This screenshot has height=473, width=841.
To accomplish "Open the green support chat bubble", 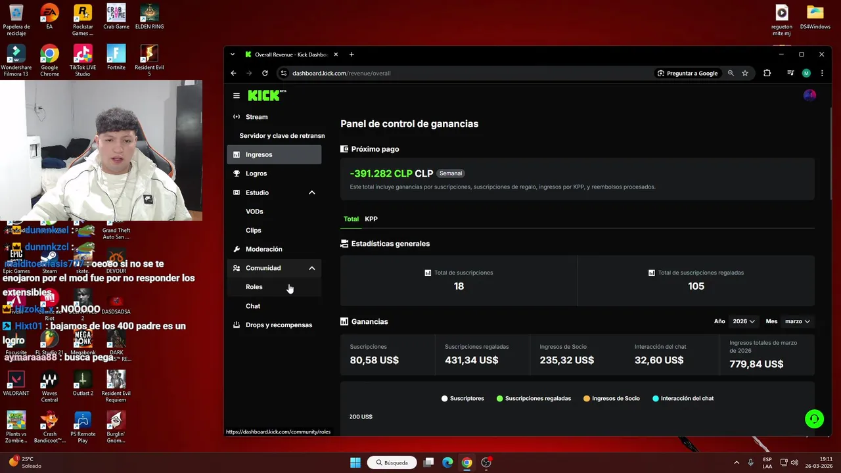I will (814, 419).
